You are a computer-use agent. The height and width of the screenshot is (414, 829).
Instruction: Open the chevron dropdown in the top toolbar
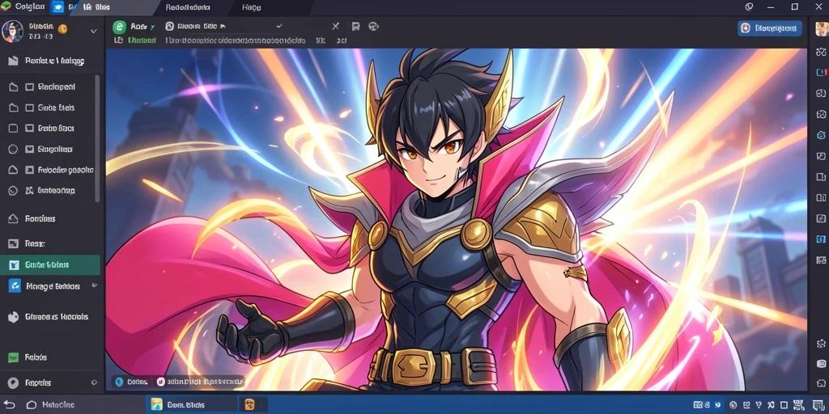click(279, 26)
